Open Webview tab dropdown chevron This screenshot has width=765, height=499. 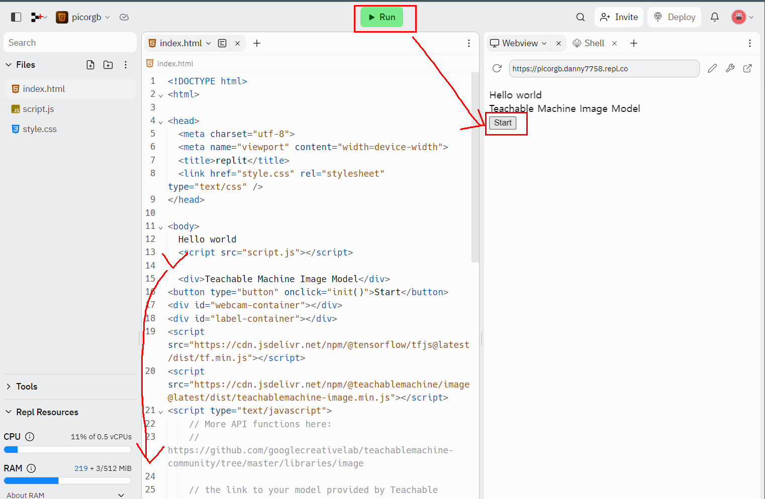pyautogui.click(x=544, y=43)
